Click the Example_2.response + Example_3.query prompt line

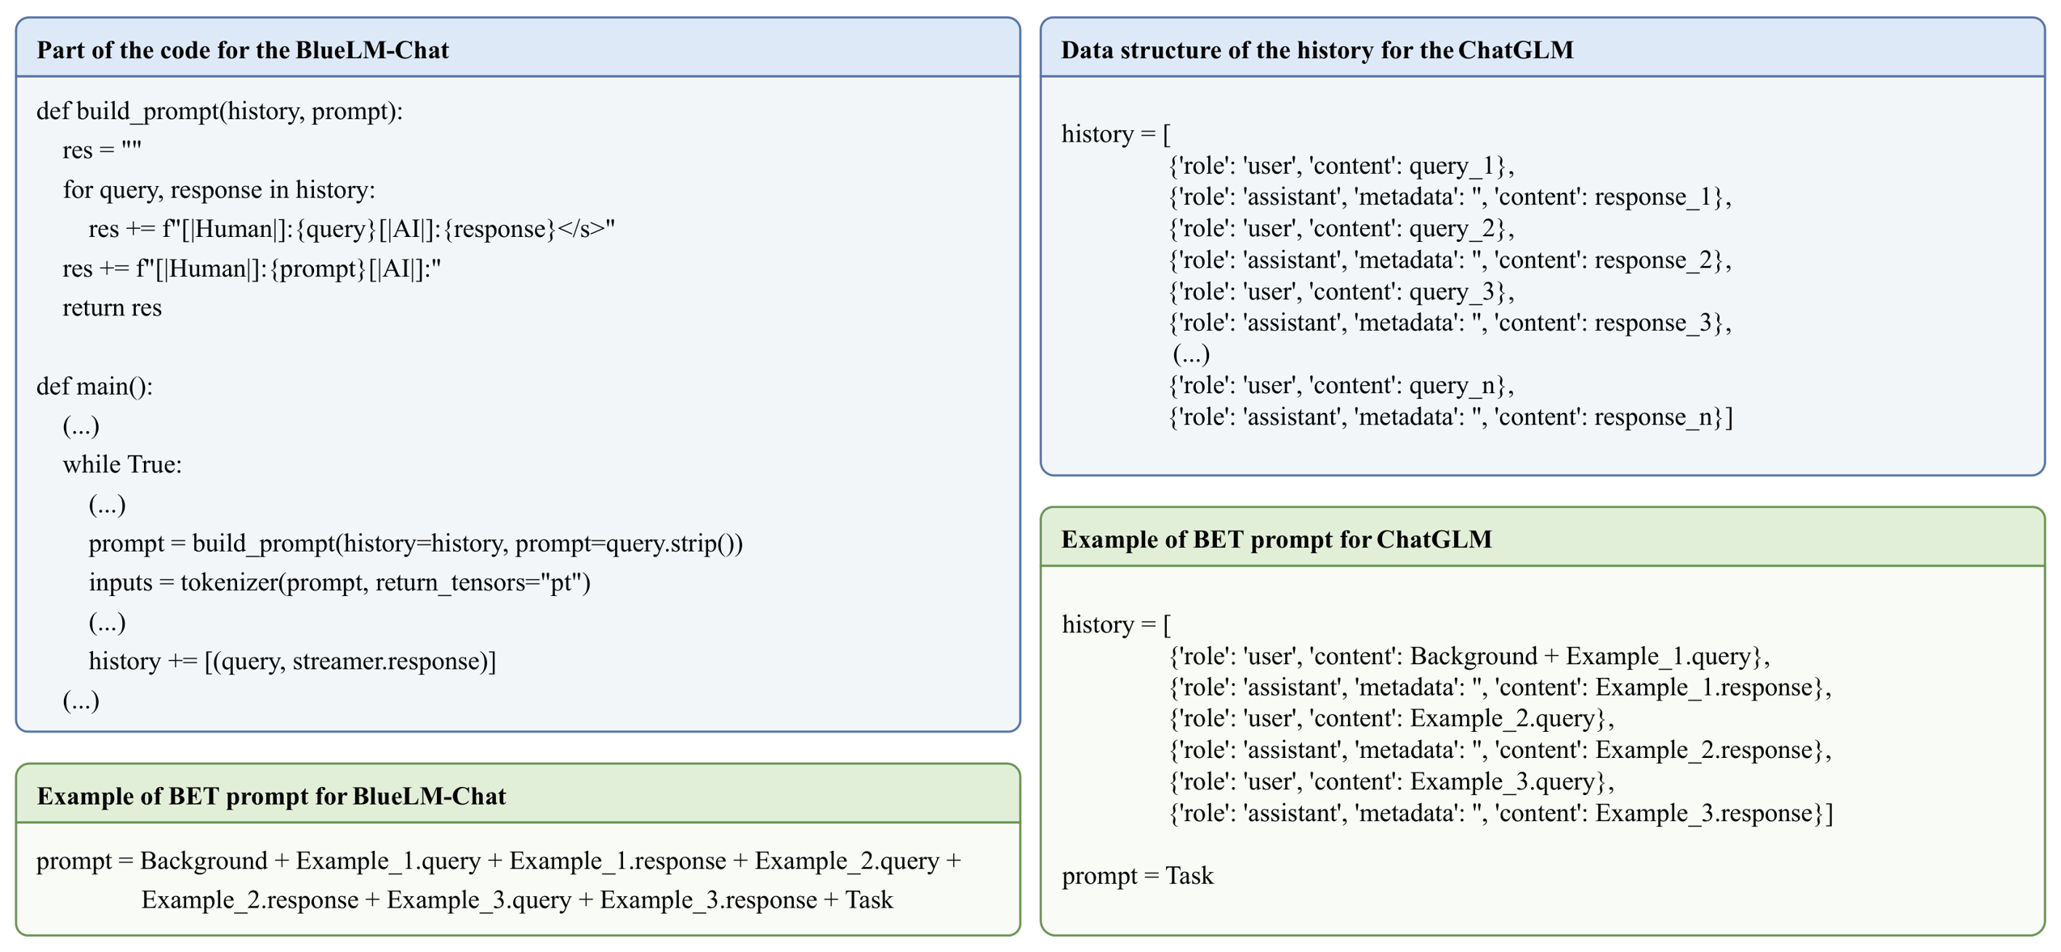pos(517,900)
